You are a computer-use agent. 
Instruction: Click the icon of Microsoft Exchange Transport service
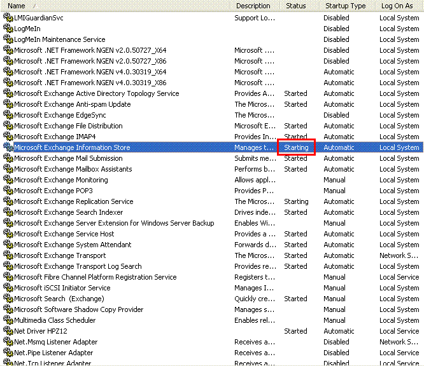[x=8, y=255]
